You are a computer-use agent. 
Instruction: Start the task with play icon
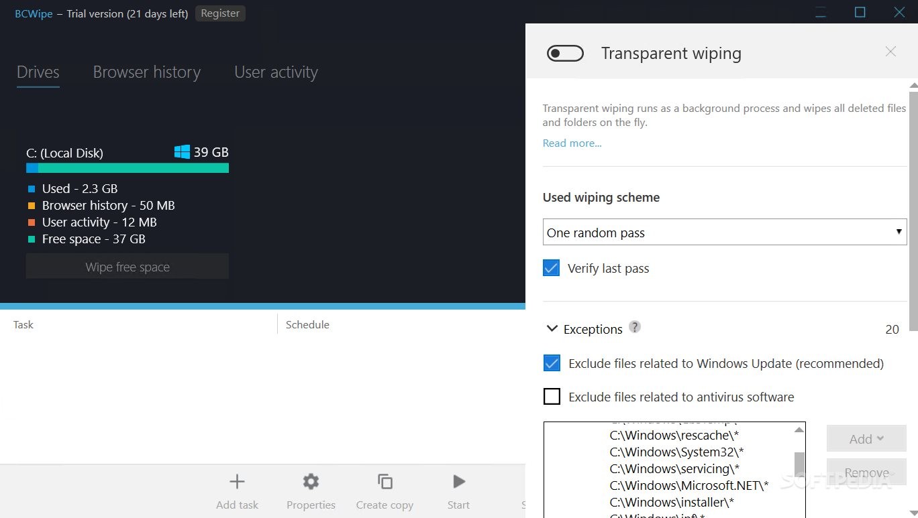coord(459,481)
